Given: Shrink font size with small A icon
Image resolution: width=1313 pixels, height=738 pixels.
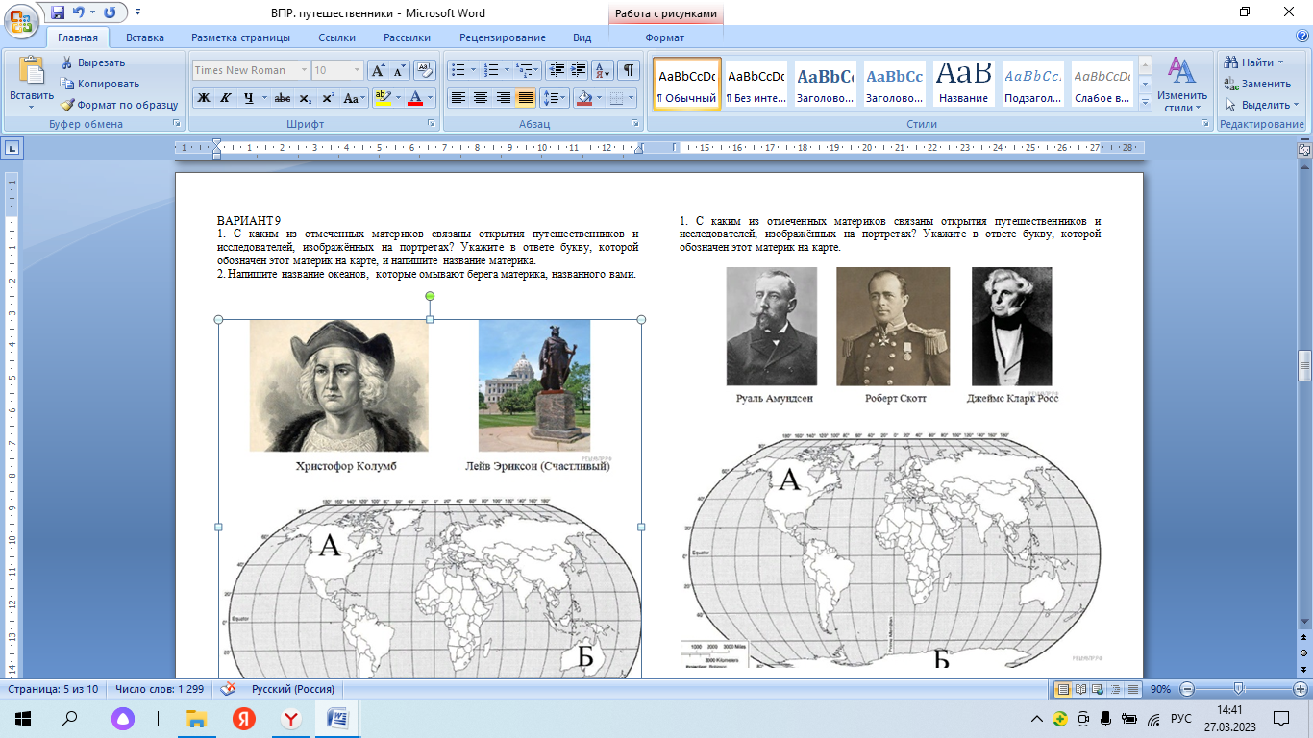Looking at the screenshot, I should coord(399,70).
